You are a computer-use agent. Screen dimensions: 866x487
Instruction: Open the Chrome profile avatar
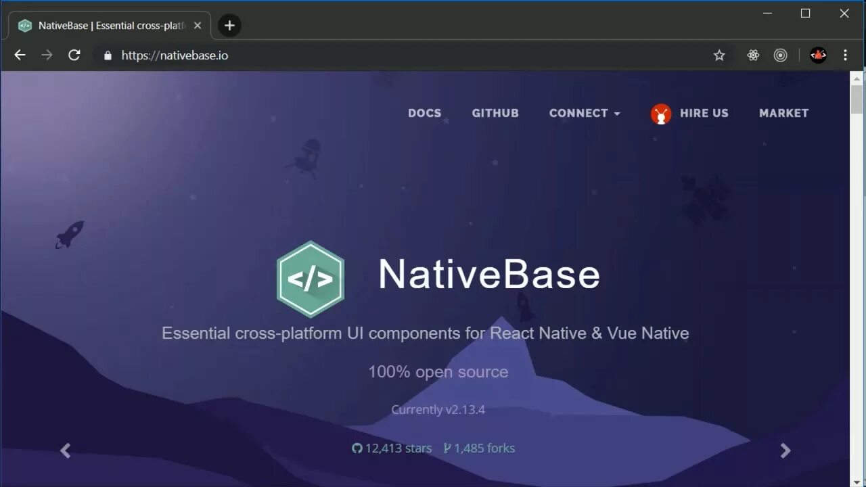(x=818, y=55)
